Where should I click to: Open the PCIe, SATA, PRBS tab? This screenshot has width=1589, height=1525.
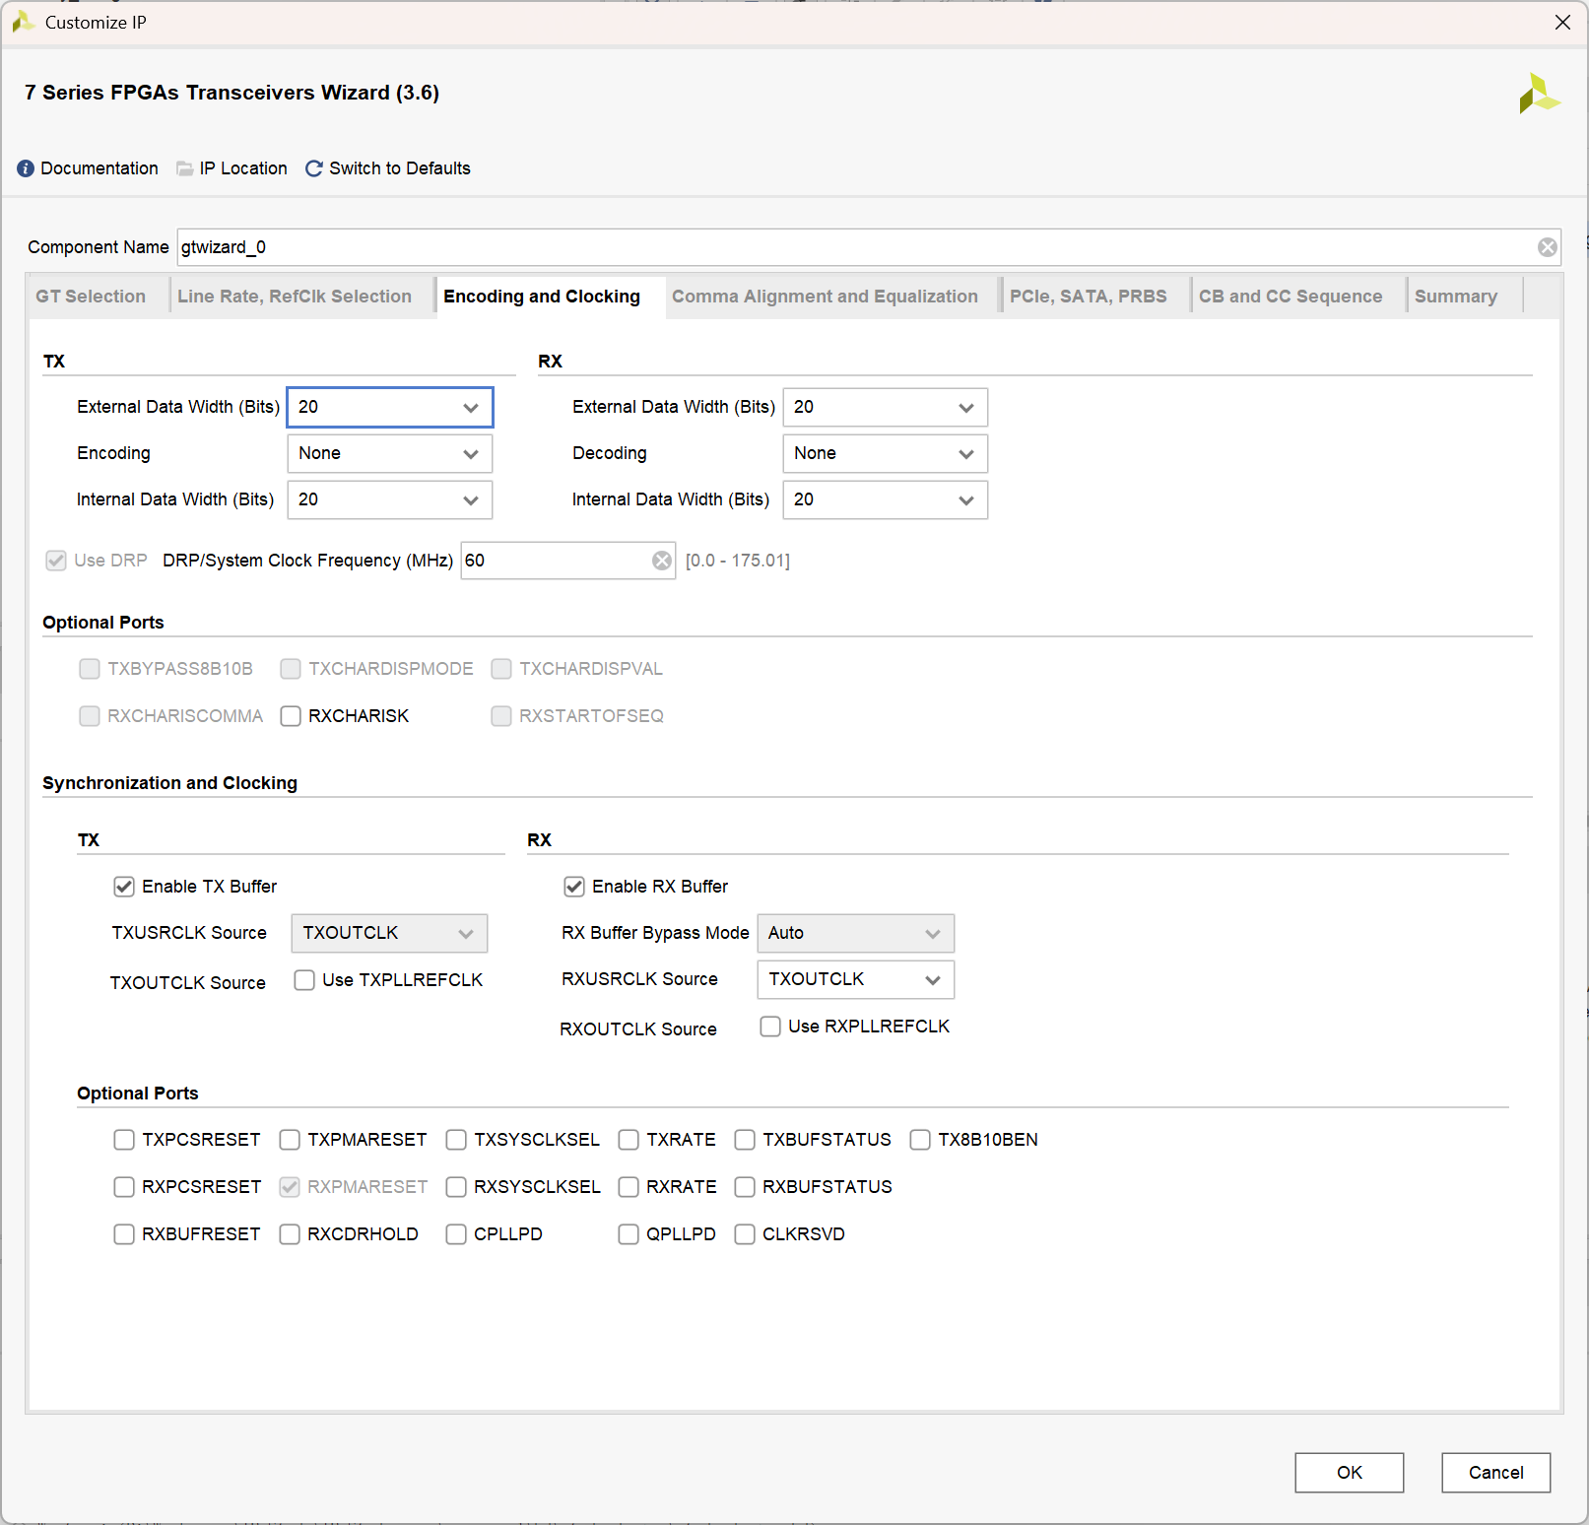coord(1088,297)
